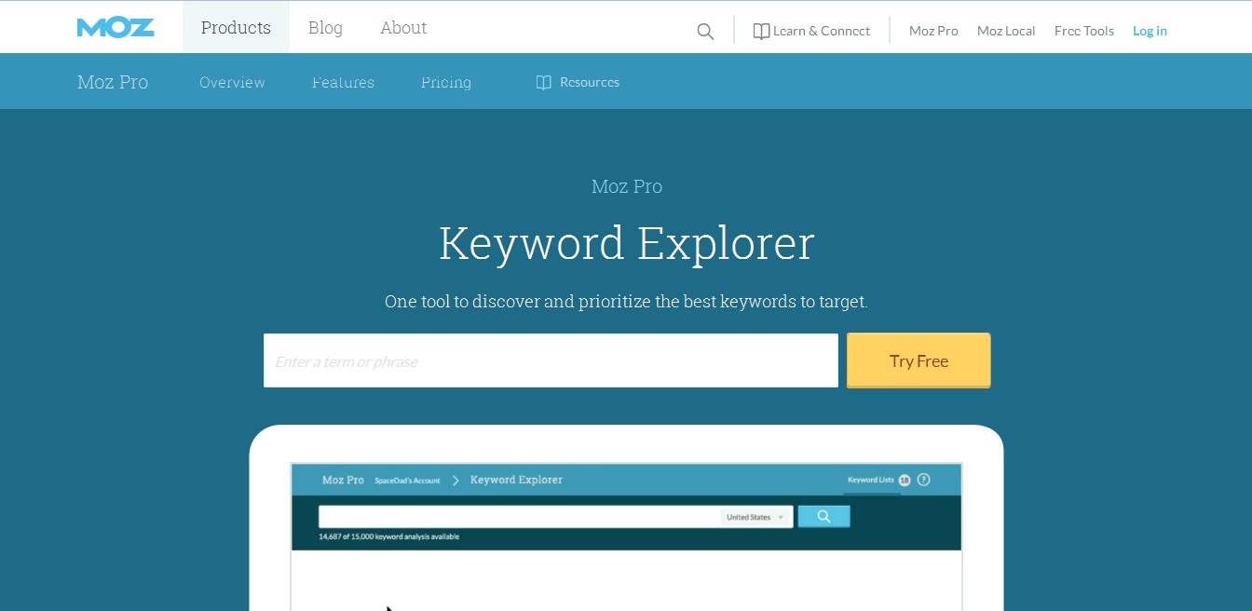Focus the 'Enter a term or phrase' field

[550, 361]
